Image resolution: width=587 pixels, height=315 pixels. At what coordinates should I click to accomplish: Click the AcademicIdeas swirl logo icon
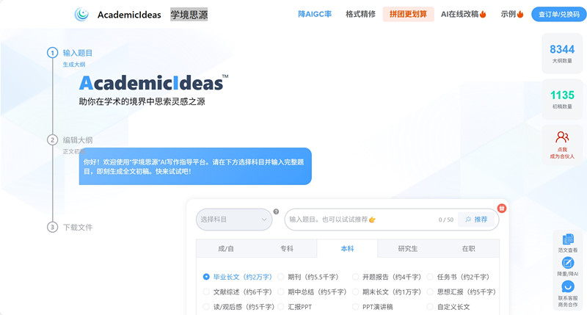pyautogui.click(x=81, y=14)
